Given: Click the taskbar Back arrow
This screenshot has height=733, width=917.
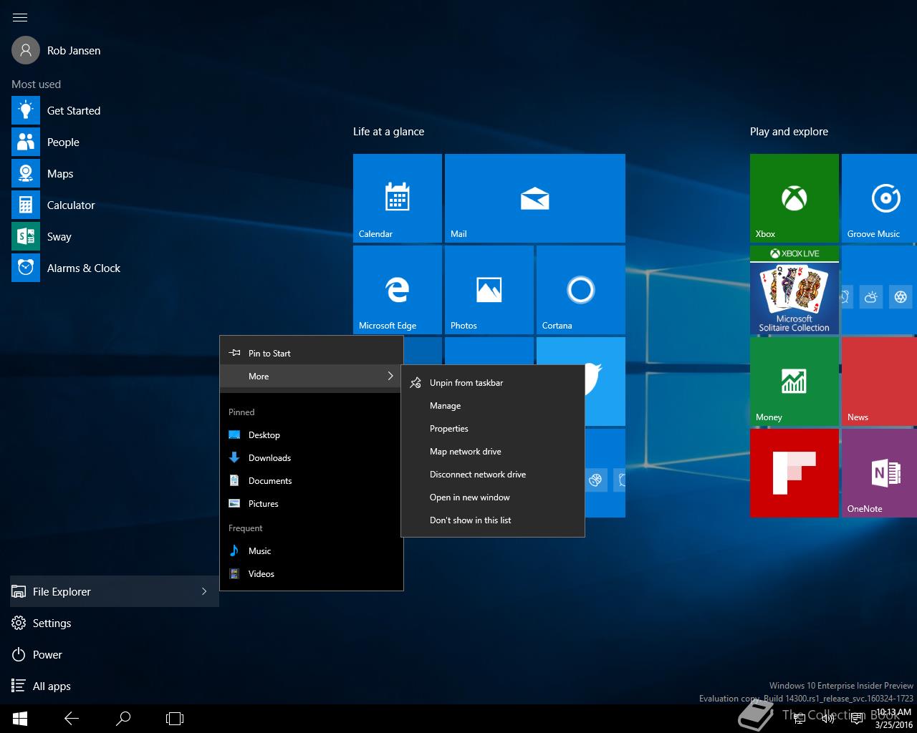Looking at the screenshot, I should [x=72, y=719].
